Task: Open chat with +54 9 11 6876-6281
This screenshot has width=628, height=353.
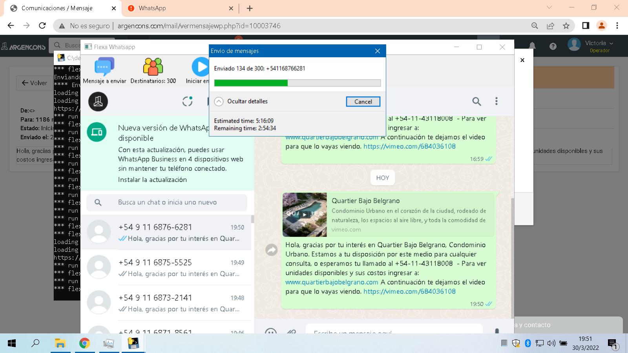Action: click(x=166, y=232)
